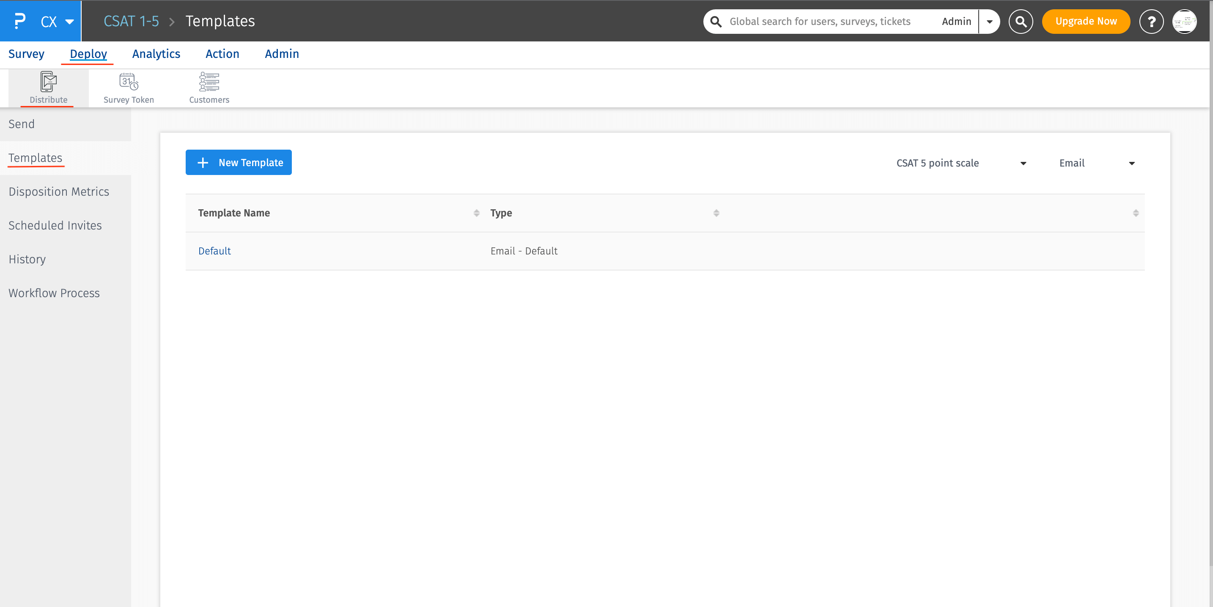
Task: Open the Survey Token calendar icon
Action: tap(129, 82)
